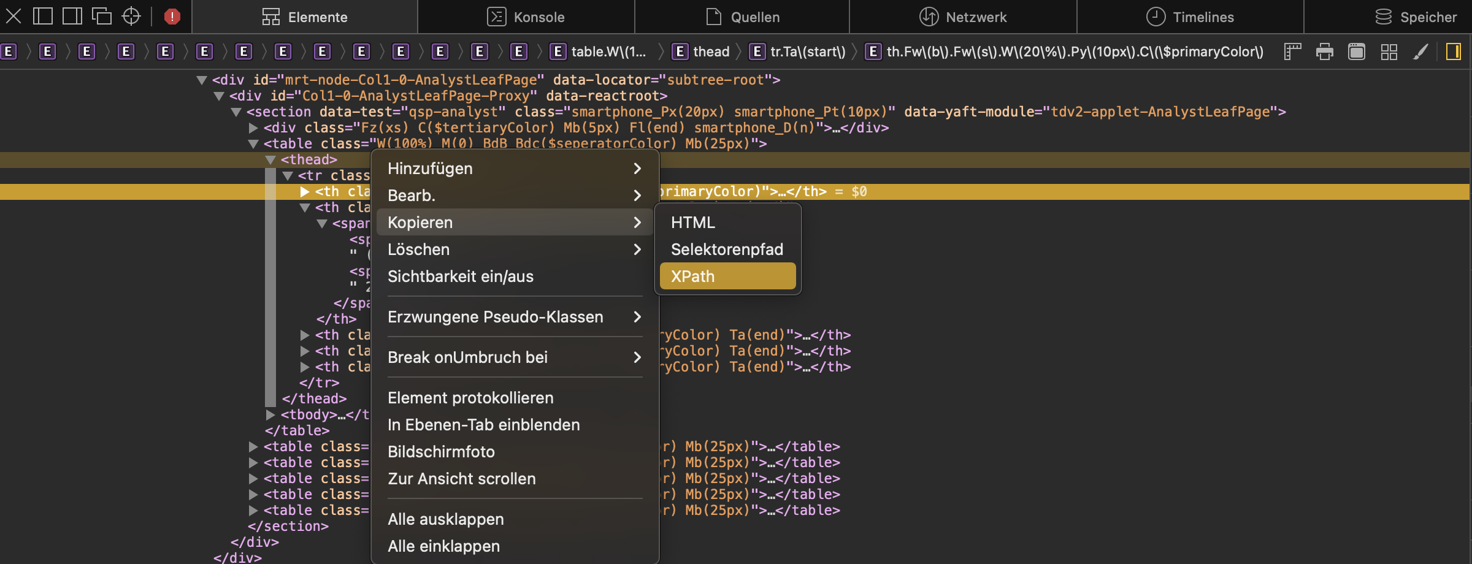1472x564 pixels.
Task: Select the table.W(1… breadcrumb item
Action: [599, 51]
